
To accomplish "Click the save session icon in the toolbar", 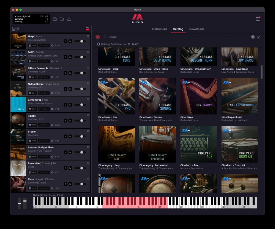I will 55,19.
